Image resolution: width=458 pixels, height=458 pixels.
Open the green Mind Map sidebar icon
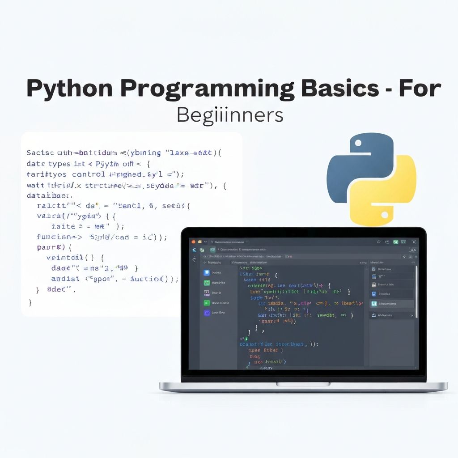click(x=207, y=283)
